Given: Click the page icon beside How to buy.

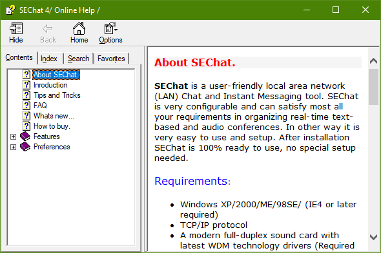Looking at the screenshot, I should click(26, 126).
